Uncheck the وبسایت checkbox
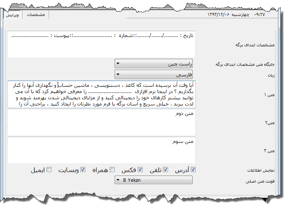This screenshot has height=211, width=287. [x=83, y=169]
